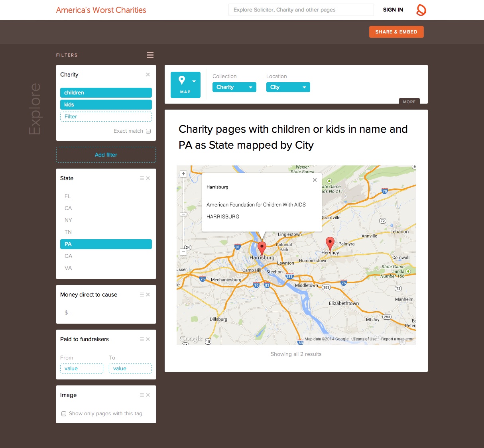The height and width of the screenshot is (448, 484).
Task: Check Show only pages with this tag
Action: coord(64,414)
